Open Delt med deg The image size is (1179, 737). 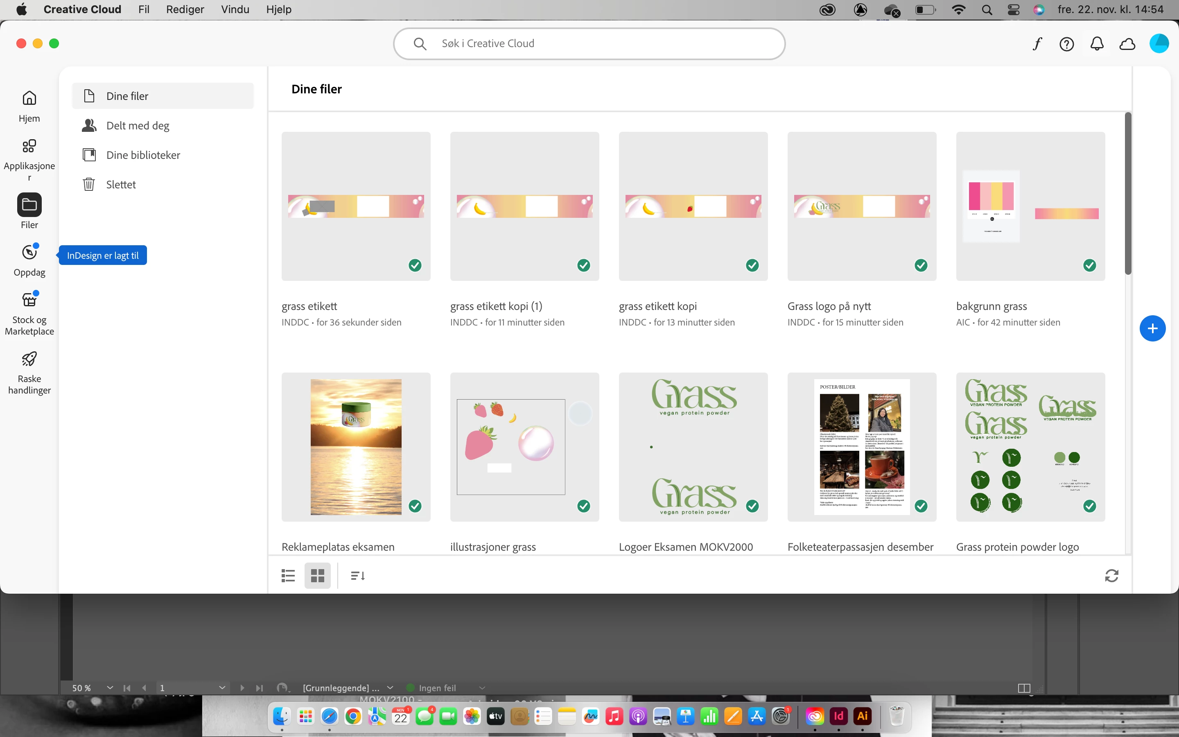163,126
